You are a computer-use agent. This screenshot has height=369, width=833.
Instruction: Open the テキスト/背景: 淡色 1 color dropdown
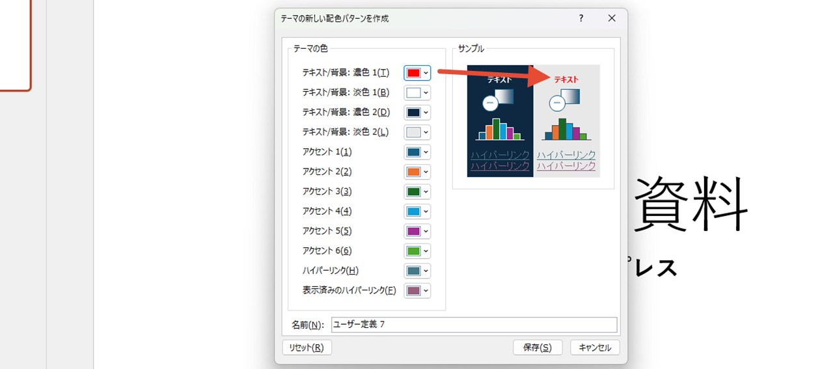417,92
